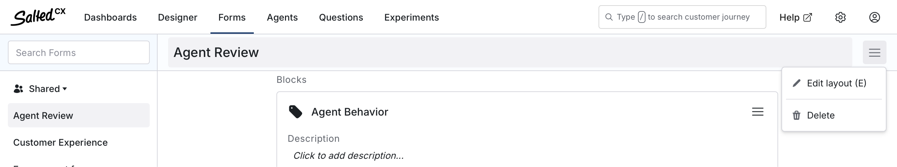Click the trash icon next to Delete
The height and width of the screenshot is (167, 897).
(x=796, y=115)
